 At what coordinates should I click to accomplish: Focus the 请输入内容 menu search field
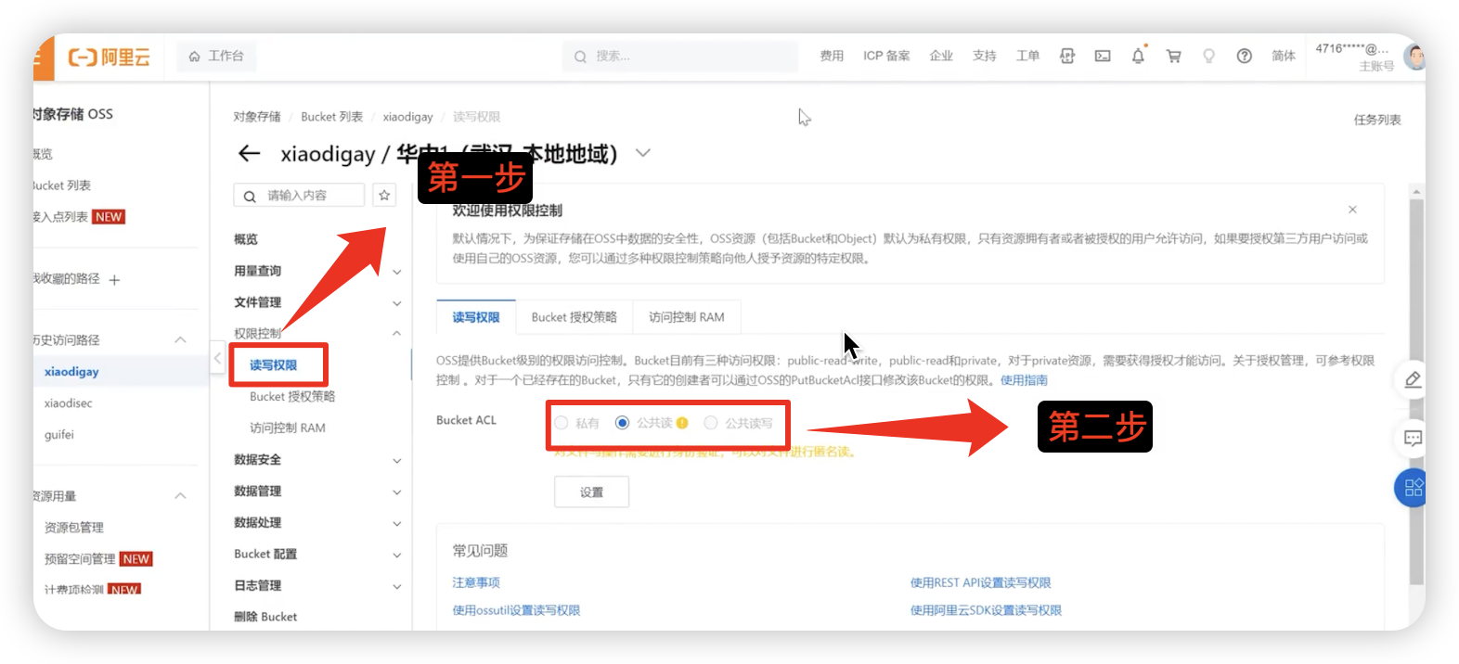(x=299, y=195)
